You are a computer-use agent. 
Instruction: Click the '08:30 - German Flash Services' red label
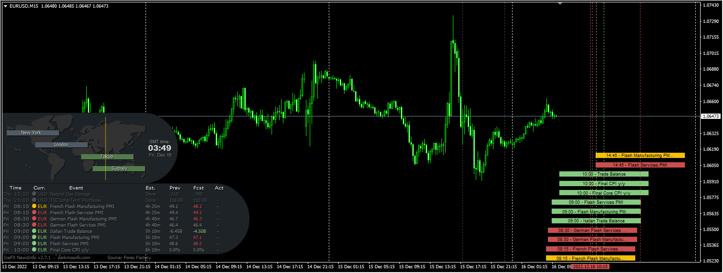click(x=592, y=231)
